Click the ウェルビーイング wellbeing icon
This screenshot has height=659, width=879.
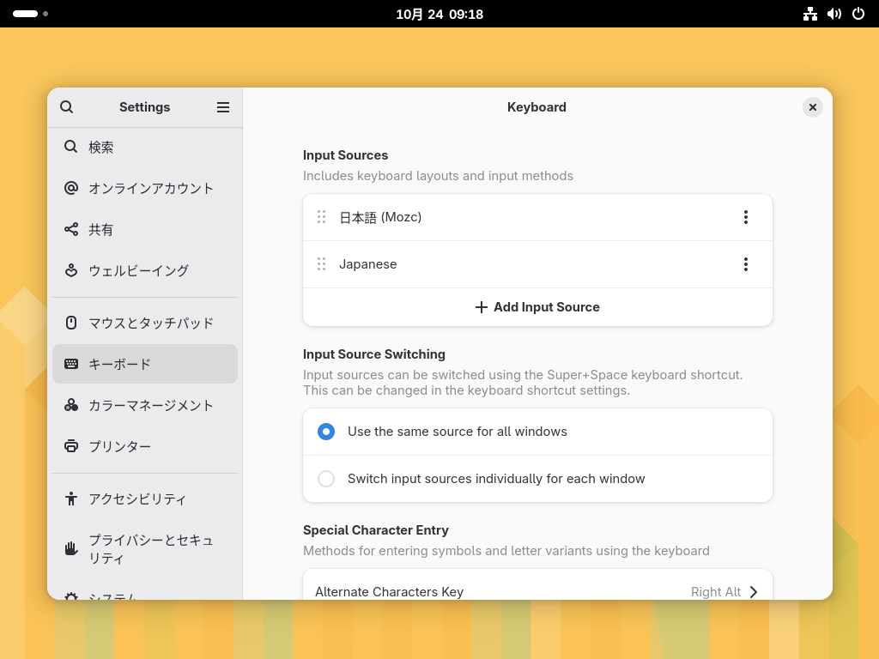coord(71,270)
